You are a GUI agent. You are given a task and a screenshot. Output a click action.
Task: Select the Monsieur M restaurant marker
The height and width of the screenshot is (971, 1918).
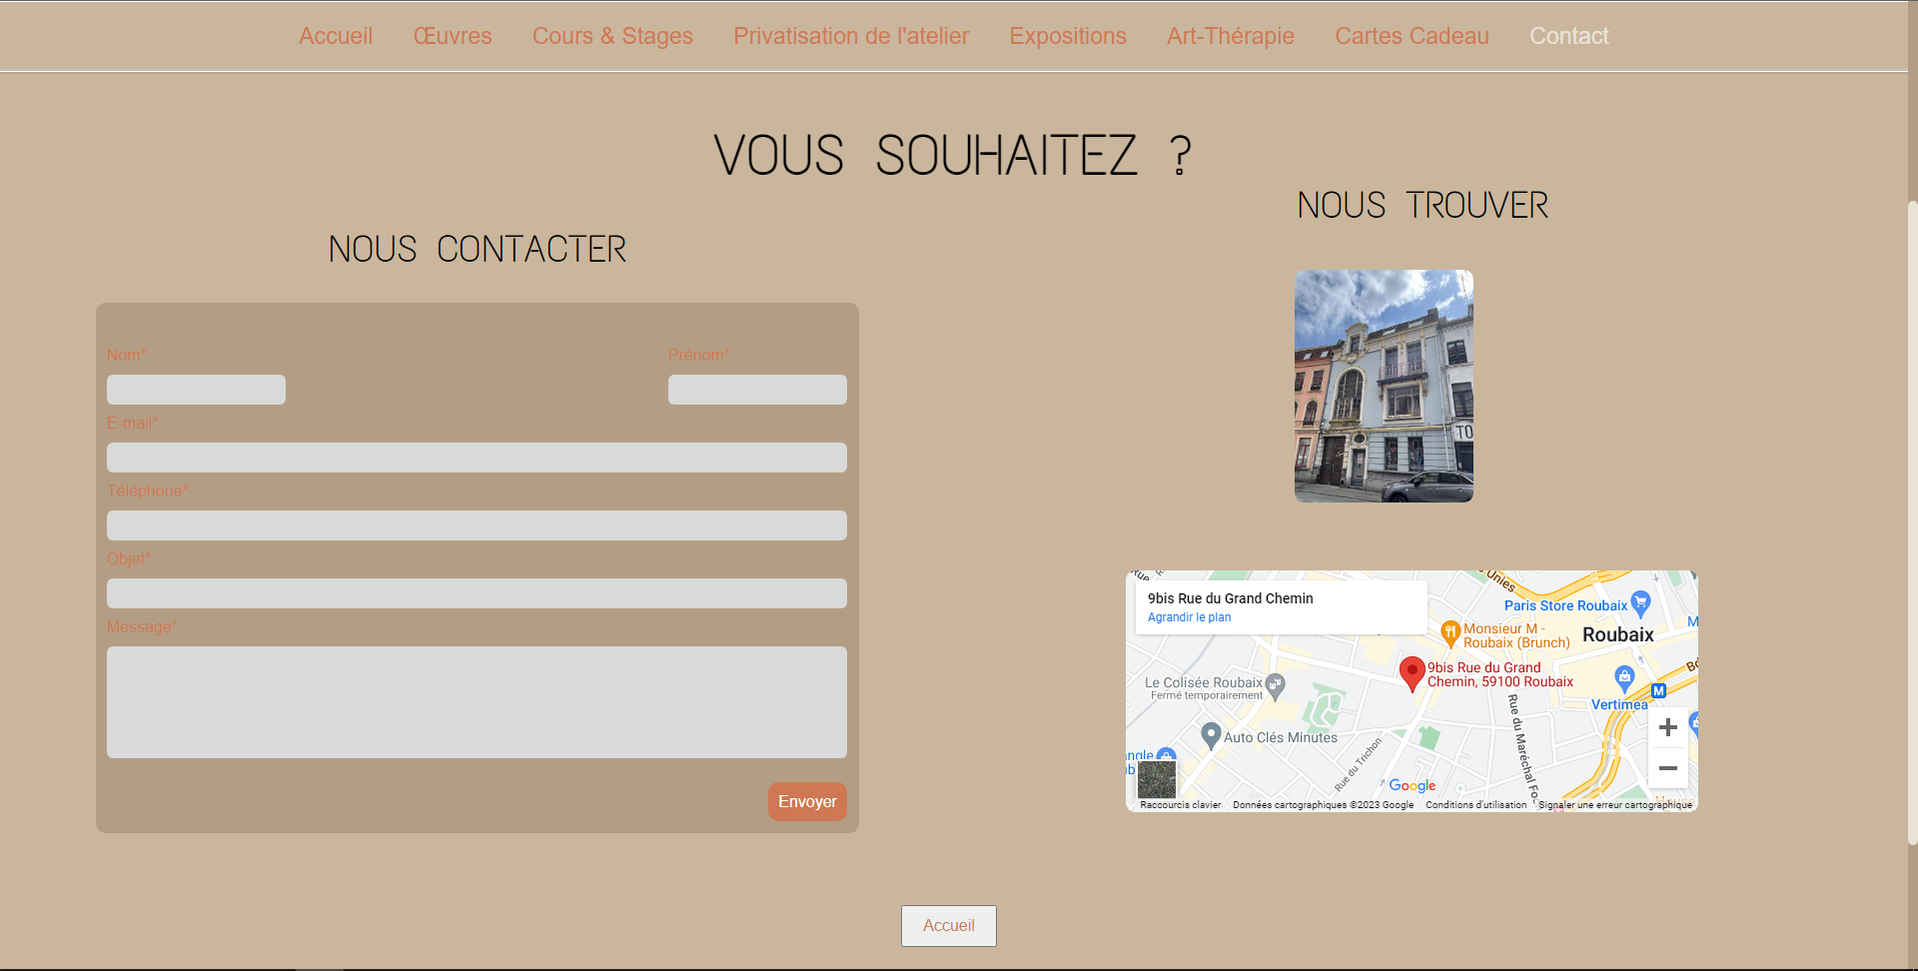click(x=1450, y=632)
